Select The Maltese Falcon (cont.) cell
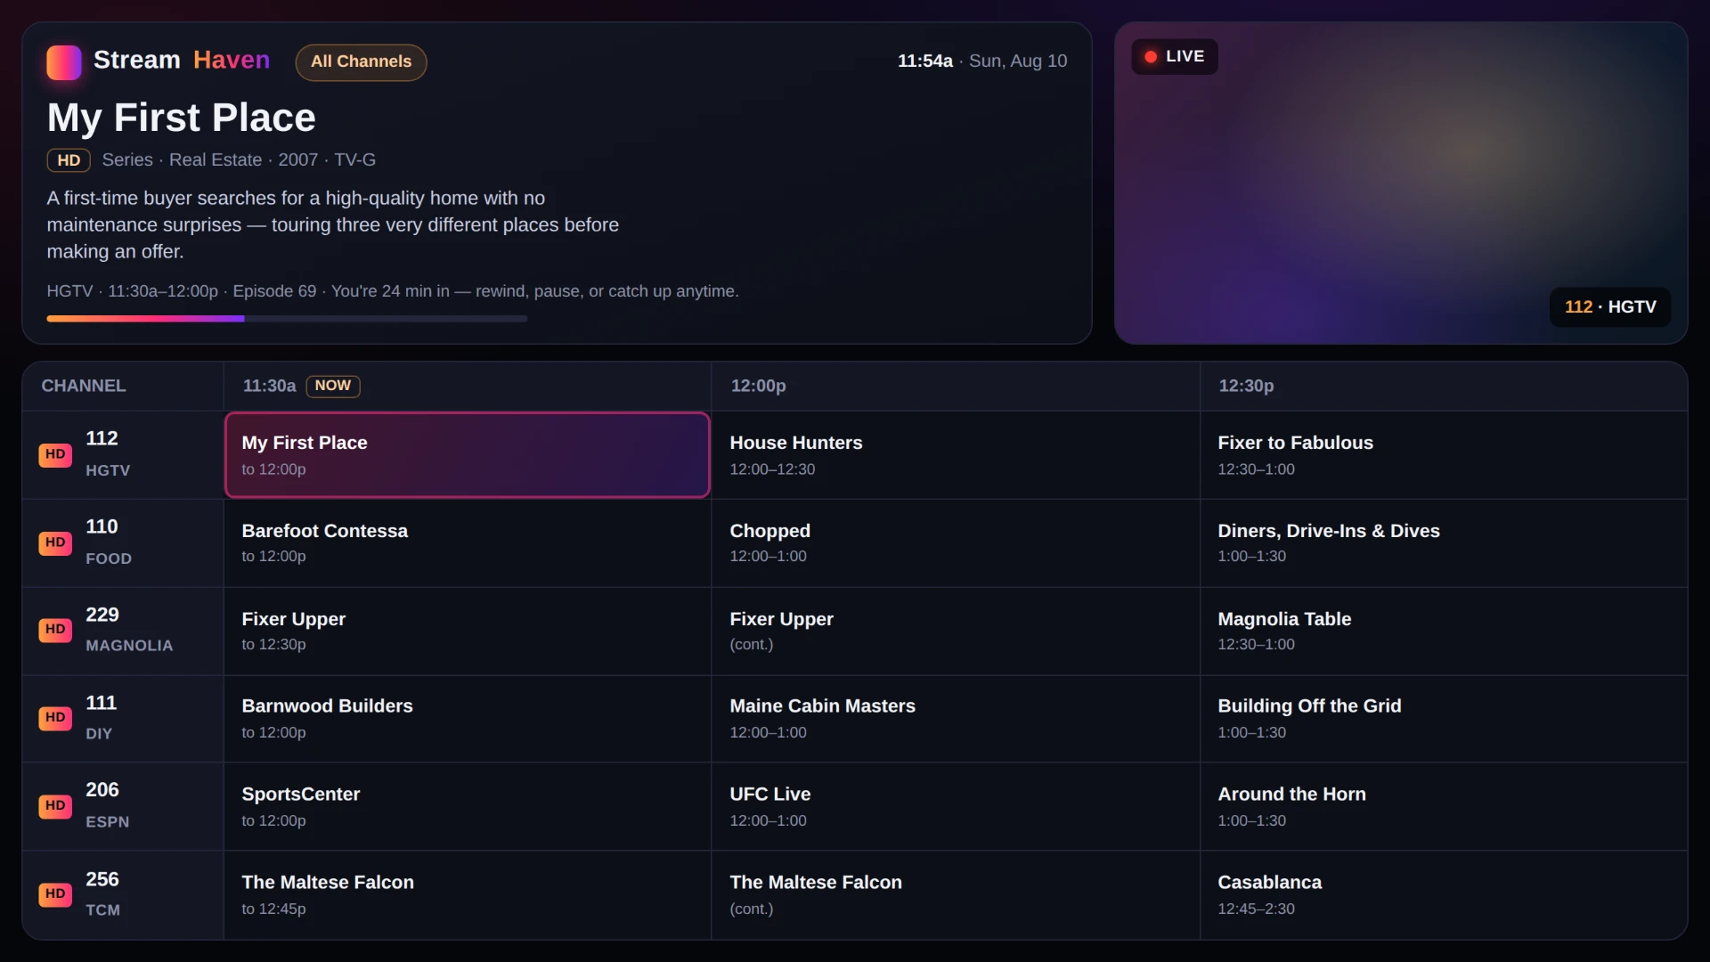Screen dimensions: 1710x962 click(956, 895)
